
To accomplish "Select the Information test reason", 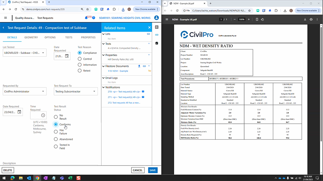I will coord(79,65).
